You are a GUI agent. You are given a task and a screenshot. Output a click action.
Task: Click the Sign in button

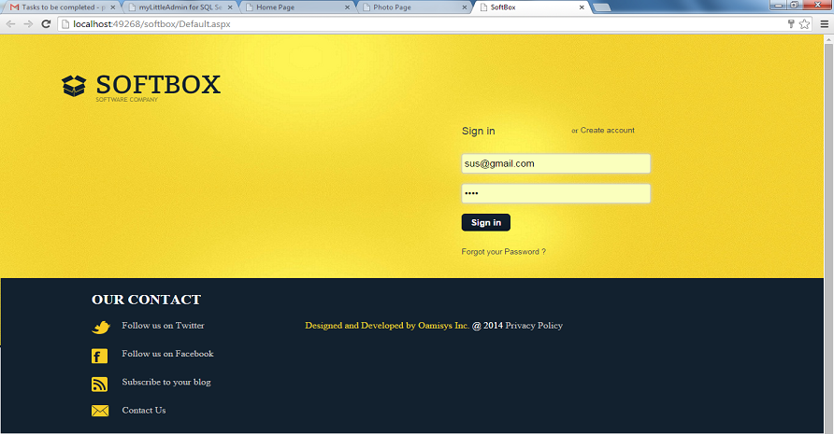coord(485,222)
